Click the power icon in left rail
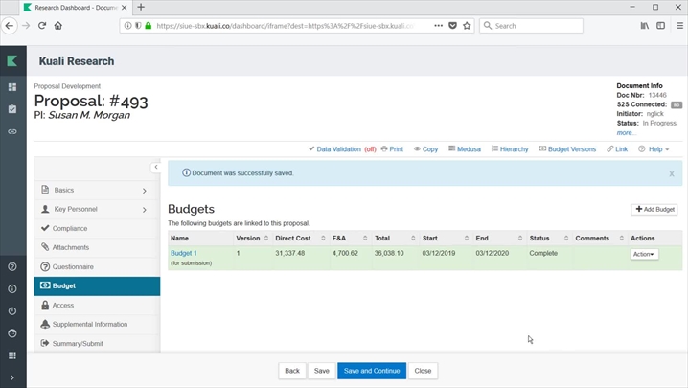The height and width of the screenshot is (388, 688). (12, 311)
